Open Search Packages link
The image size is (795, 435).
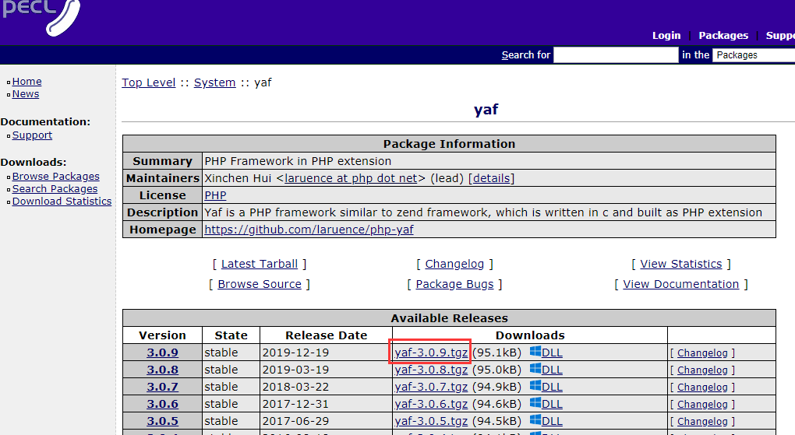55,189
